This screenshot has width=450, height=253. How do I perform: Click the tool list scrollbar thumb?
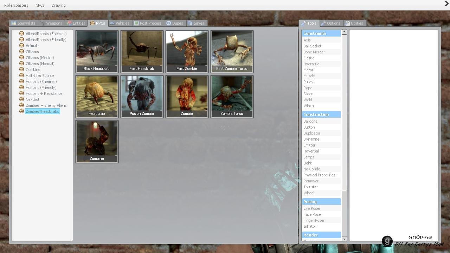tap(344, 113)
